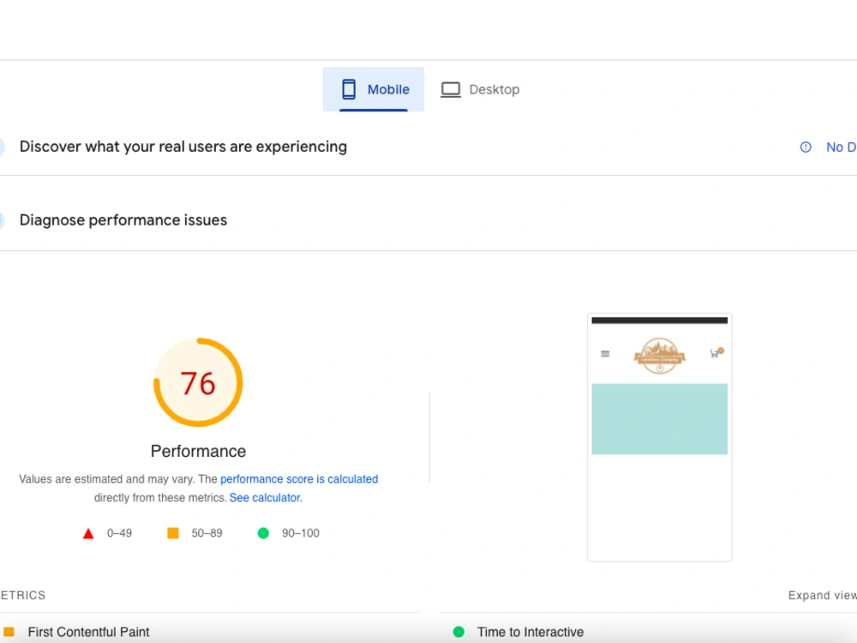
Task: Switch to the Desktop tab
Action: point(480,89)
